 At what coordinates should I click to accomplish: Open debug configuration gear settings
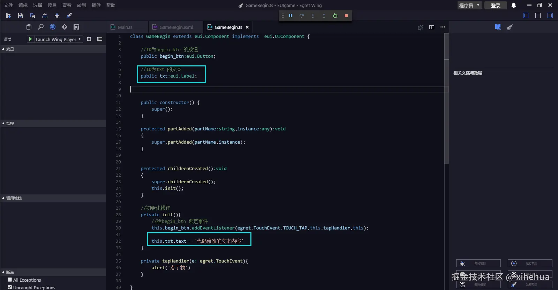[x=89, y=39]
